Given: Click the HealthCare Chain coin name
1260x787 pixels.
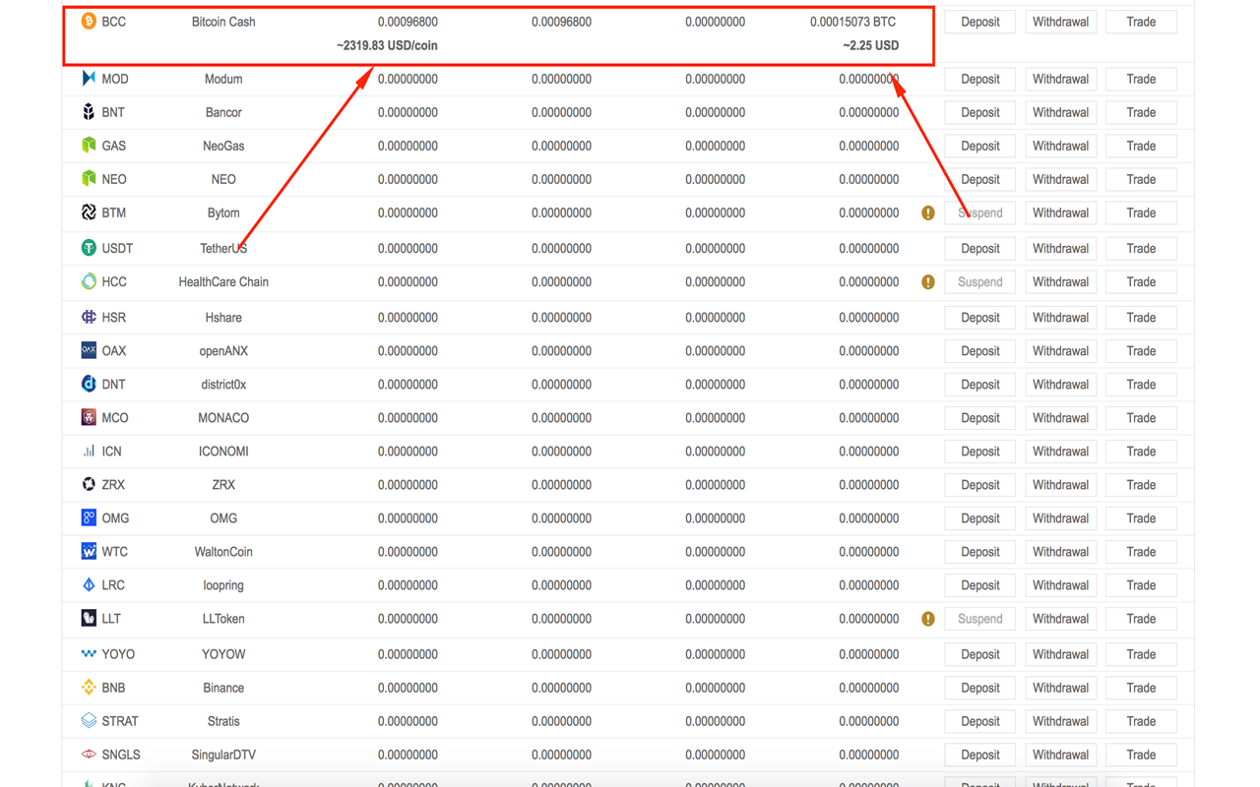Looking at the screenshot, I should tap(223, 281).
